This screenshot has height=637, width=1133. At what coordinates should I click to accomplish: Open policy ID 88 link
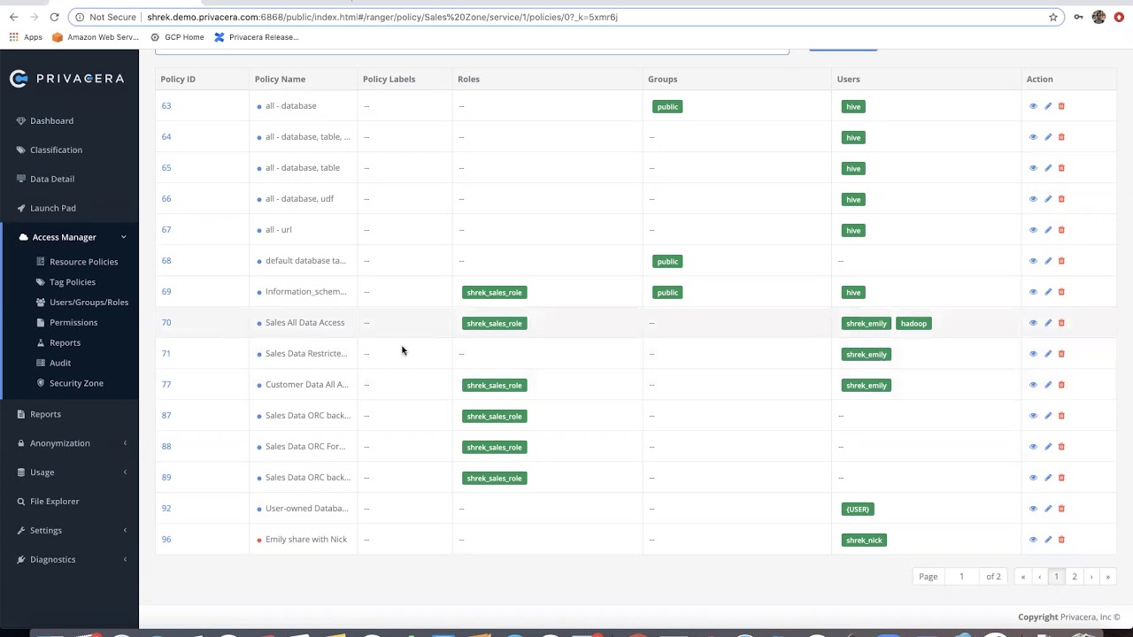(x=166, y=446)
